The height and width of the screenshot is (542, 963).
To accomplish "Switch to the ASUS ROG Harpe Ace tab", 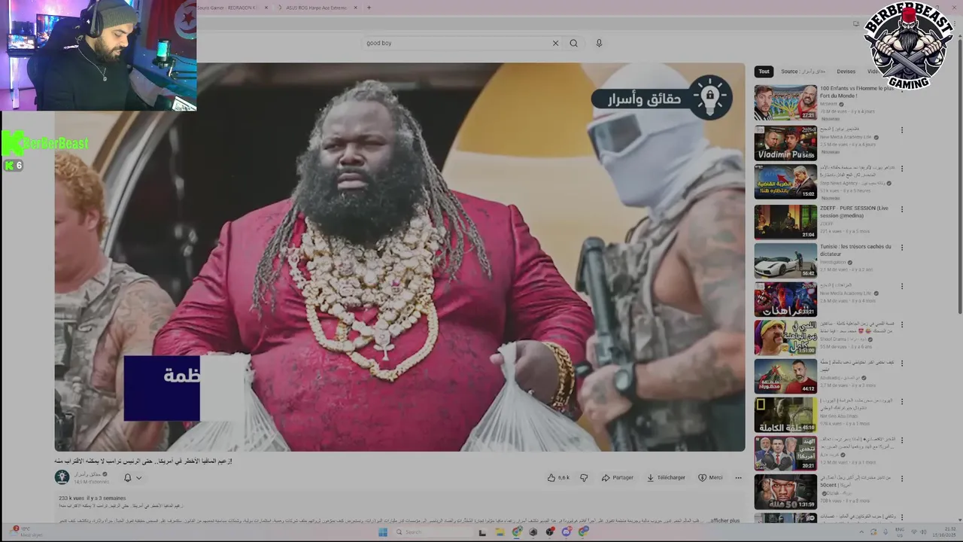I will tap(316, 8).
